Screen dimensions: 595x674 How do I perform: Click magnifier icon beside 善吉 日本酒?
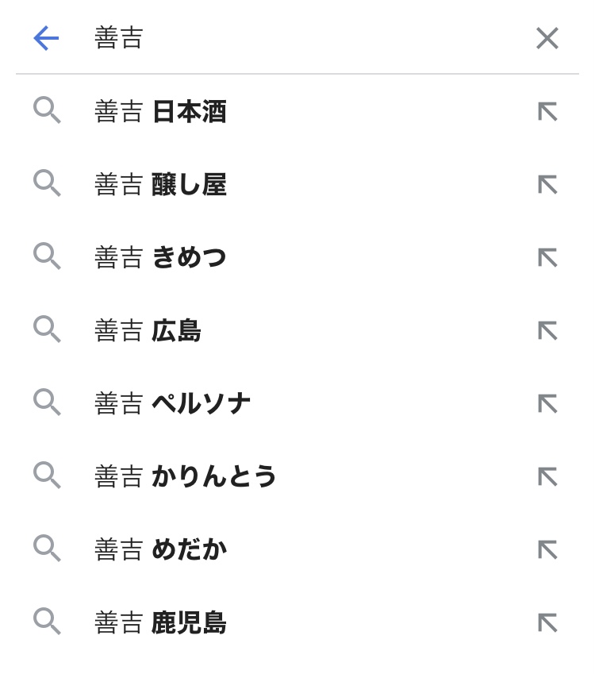click(47, 110)
